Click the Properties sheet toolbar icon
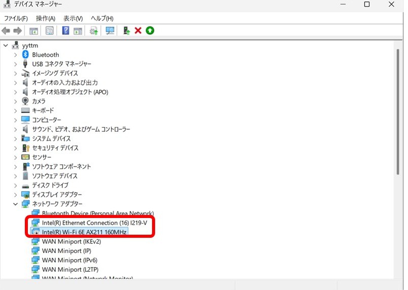 click(50, 31)
